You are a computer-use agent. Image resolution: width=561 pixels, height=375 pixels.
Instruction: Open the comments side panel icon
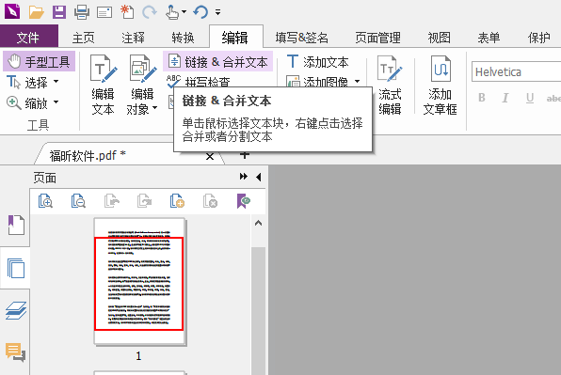15,352
